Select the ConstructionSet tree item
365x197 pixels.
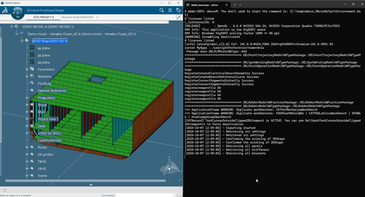pos(49,140)
